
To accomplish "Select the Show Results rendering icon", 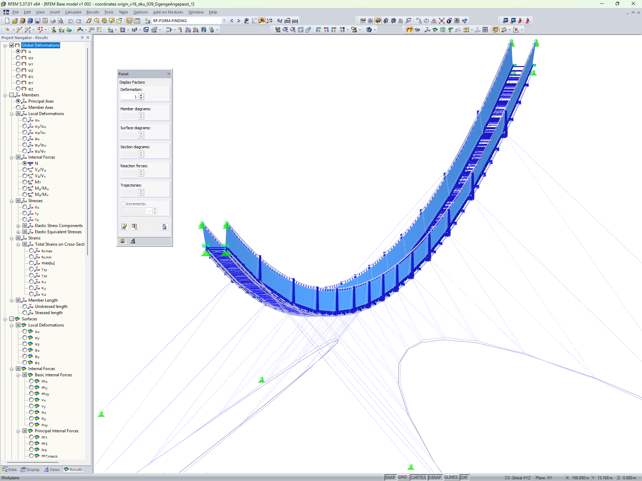I will point(262,21).
